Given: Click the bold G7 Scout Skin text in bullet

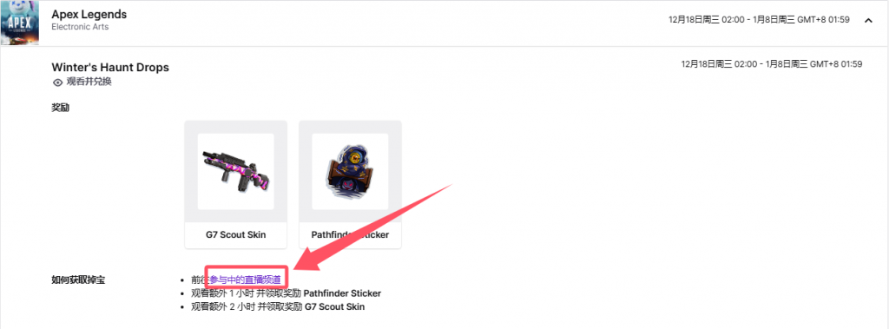Looking at the screenshot, I should click(x=334, y=307).
